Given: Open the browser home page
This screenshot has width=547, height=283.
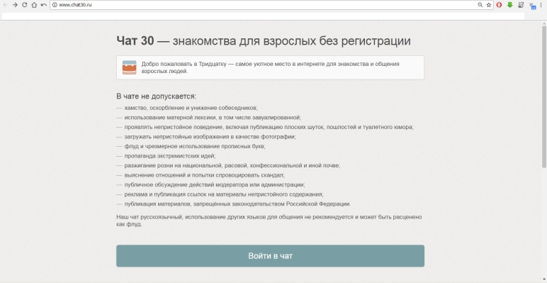Looking at the screenshot, I should 34,5.
